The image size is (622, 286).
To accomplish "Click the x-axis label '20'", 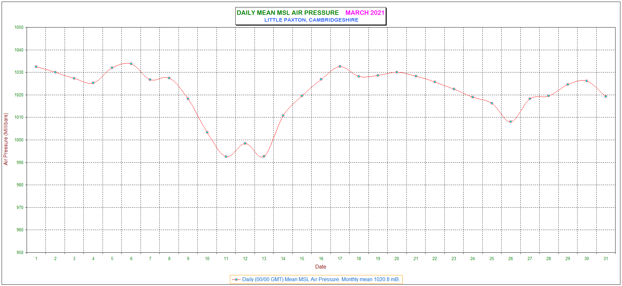I will (397, 259).
